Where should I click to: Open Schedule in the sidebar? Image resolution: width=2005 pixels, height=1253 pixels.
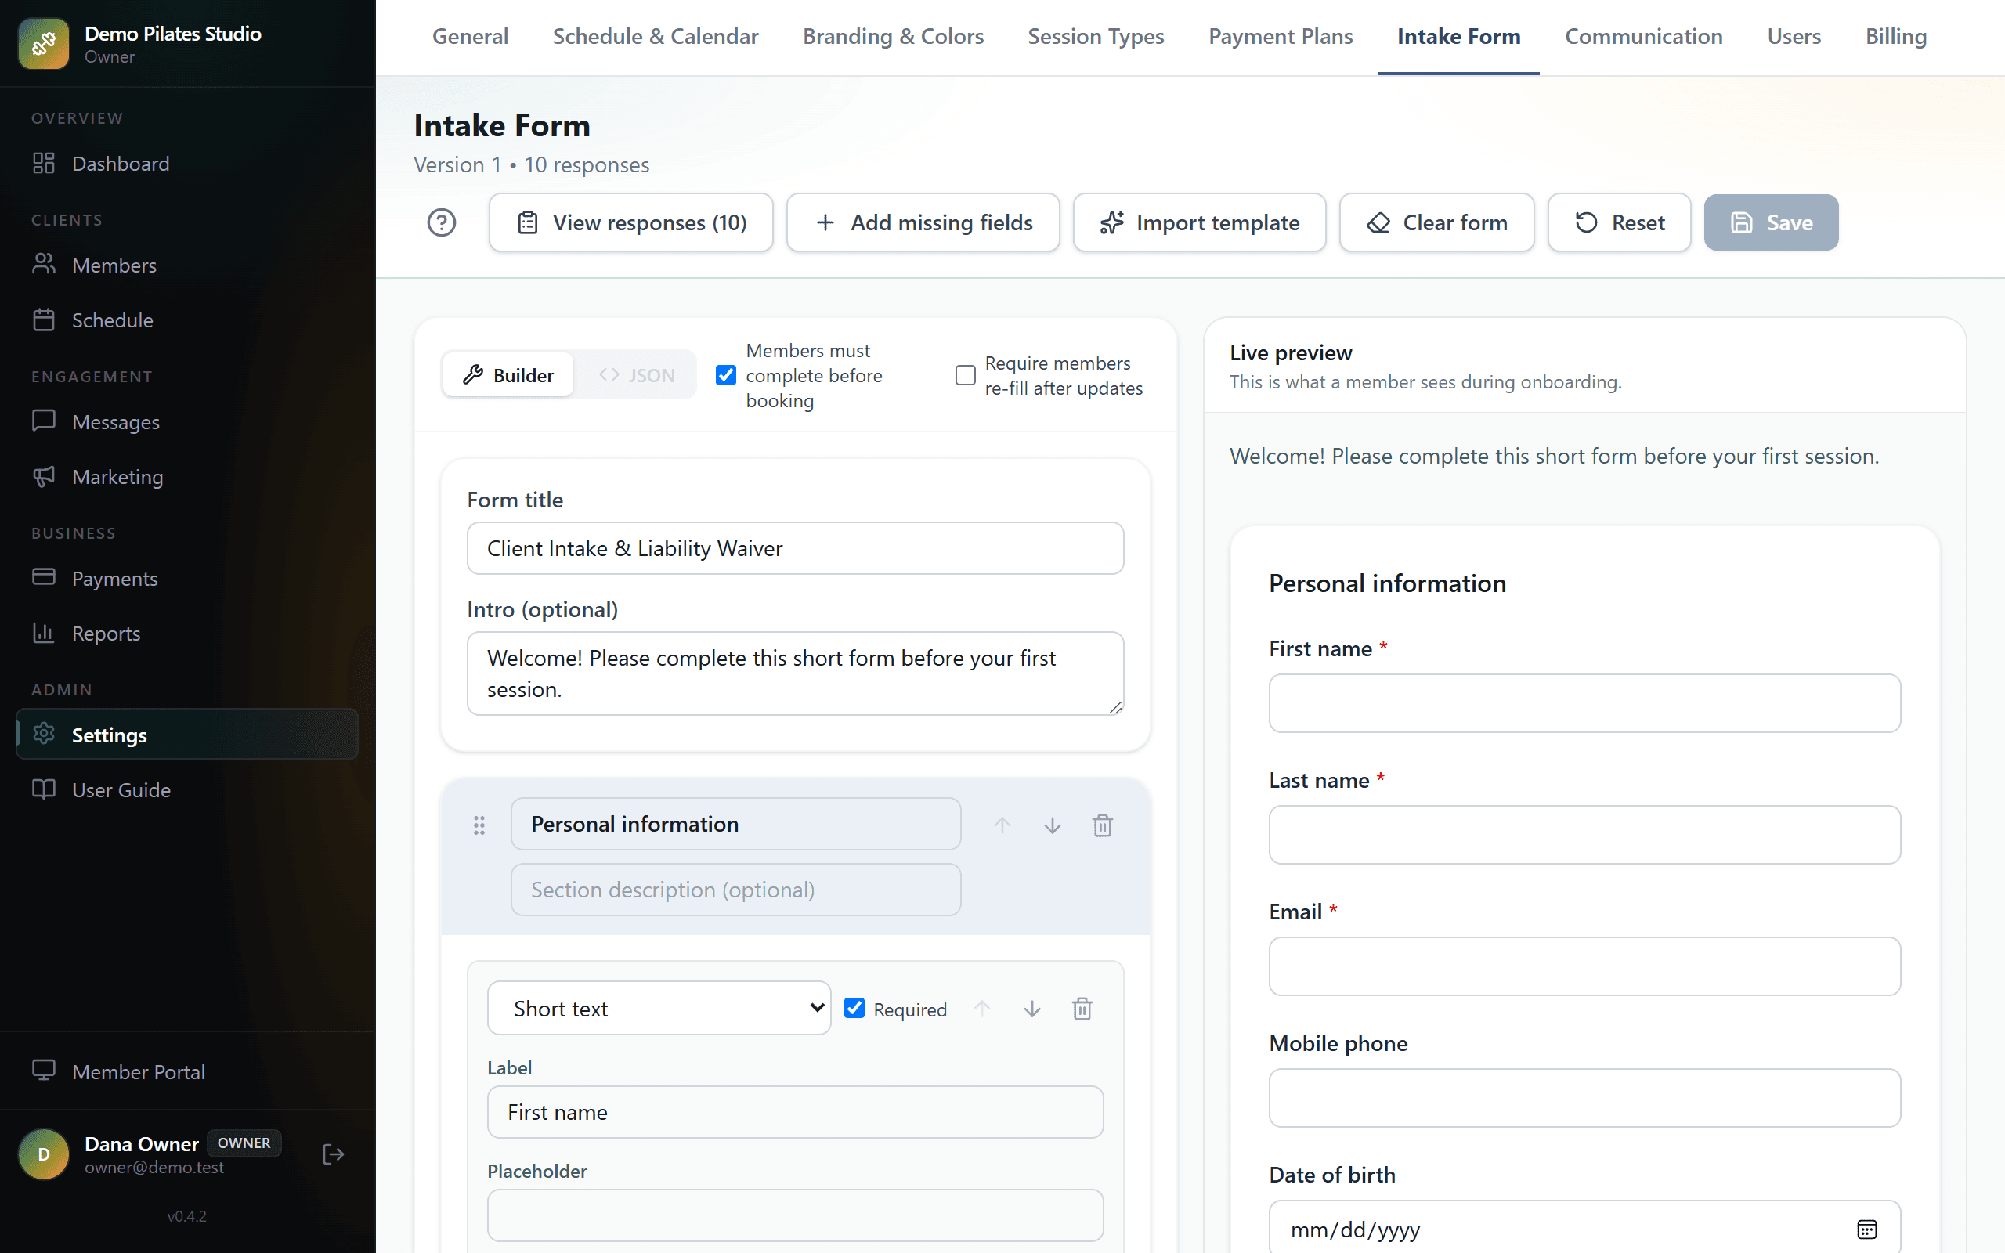tap(187, 320)
